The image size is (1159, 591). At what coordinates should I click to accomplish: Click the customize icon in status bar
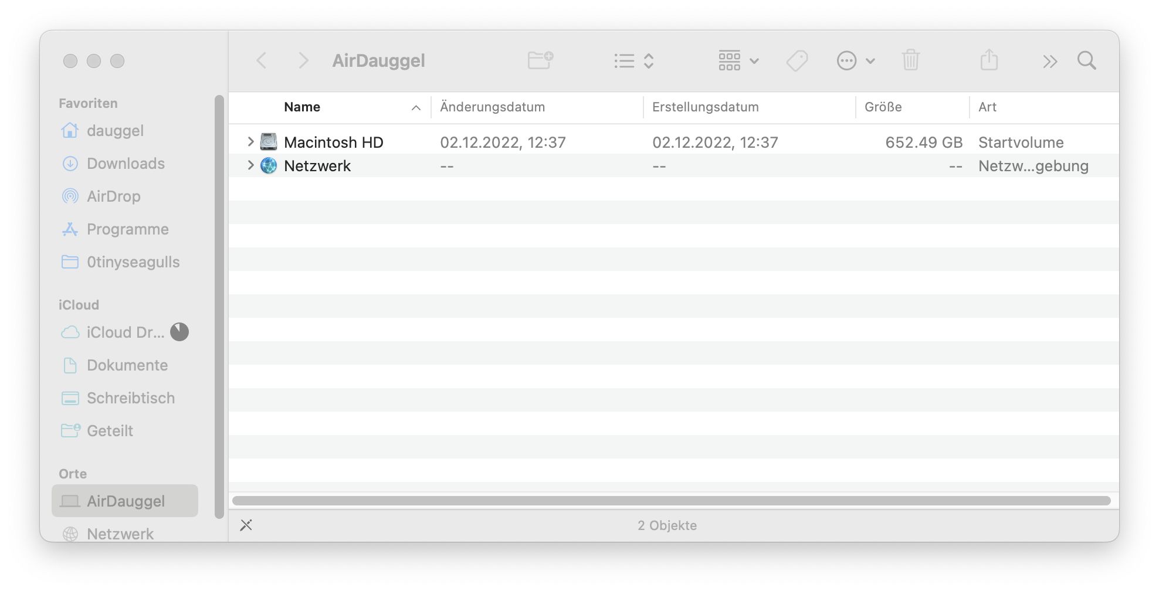click(246, 525)
